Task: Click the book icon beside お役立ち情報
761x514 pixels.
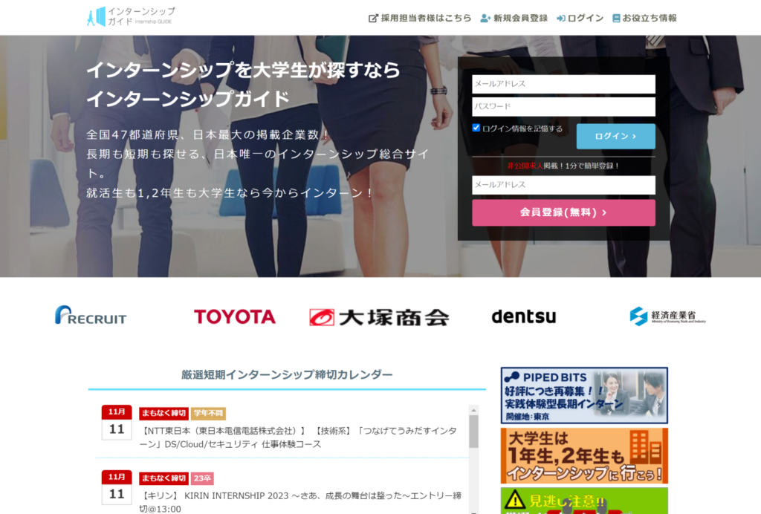Action: tap(616, 19)
